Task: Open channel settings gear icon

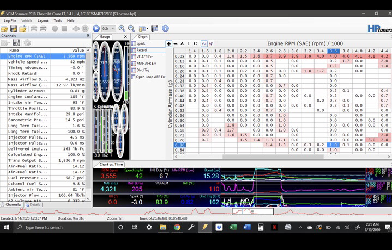Action: [x=27, y=43]
